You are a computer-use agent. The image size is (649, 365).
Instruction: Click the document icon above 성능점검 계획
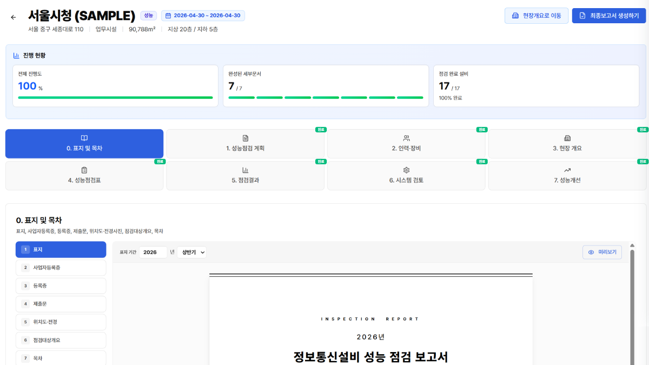[246, 138]
